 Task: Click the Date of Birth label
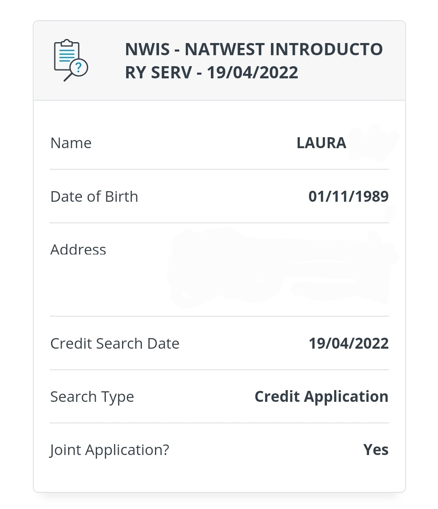(x=94, y=196)
